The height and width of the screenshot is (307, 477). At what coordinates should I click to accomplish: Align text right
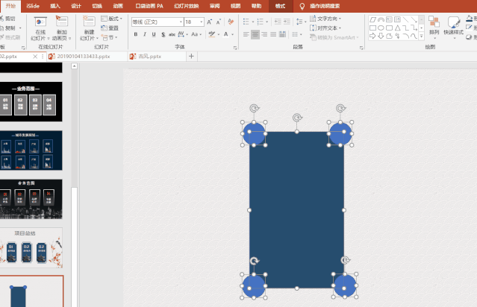(x=264, y=34)
